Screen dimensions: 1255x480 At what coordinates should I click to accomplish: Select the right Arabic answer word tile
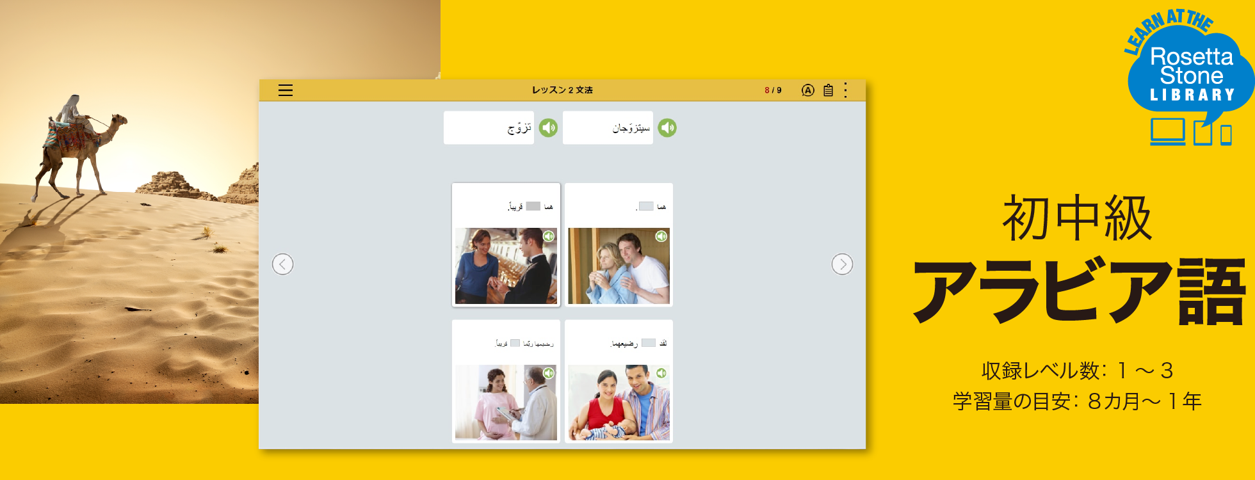(608, 128)
